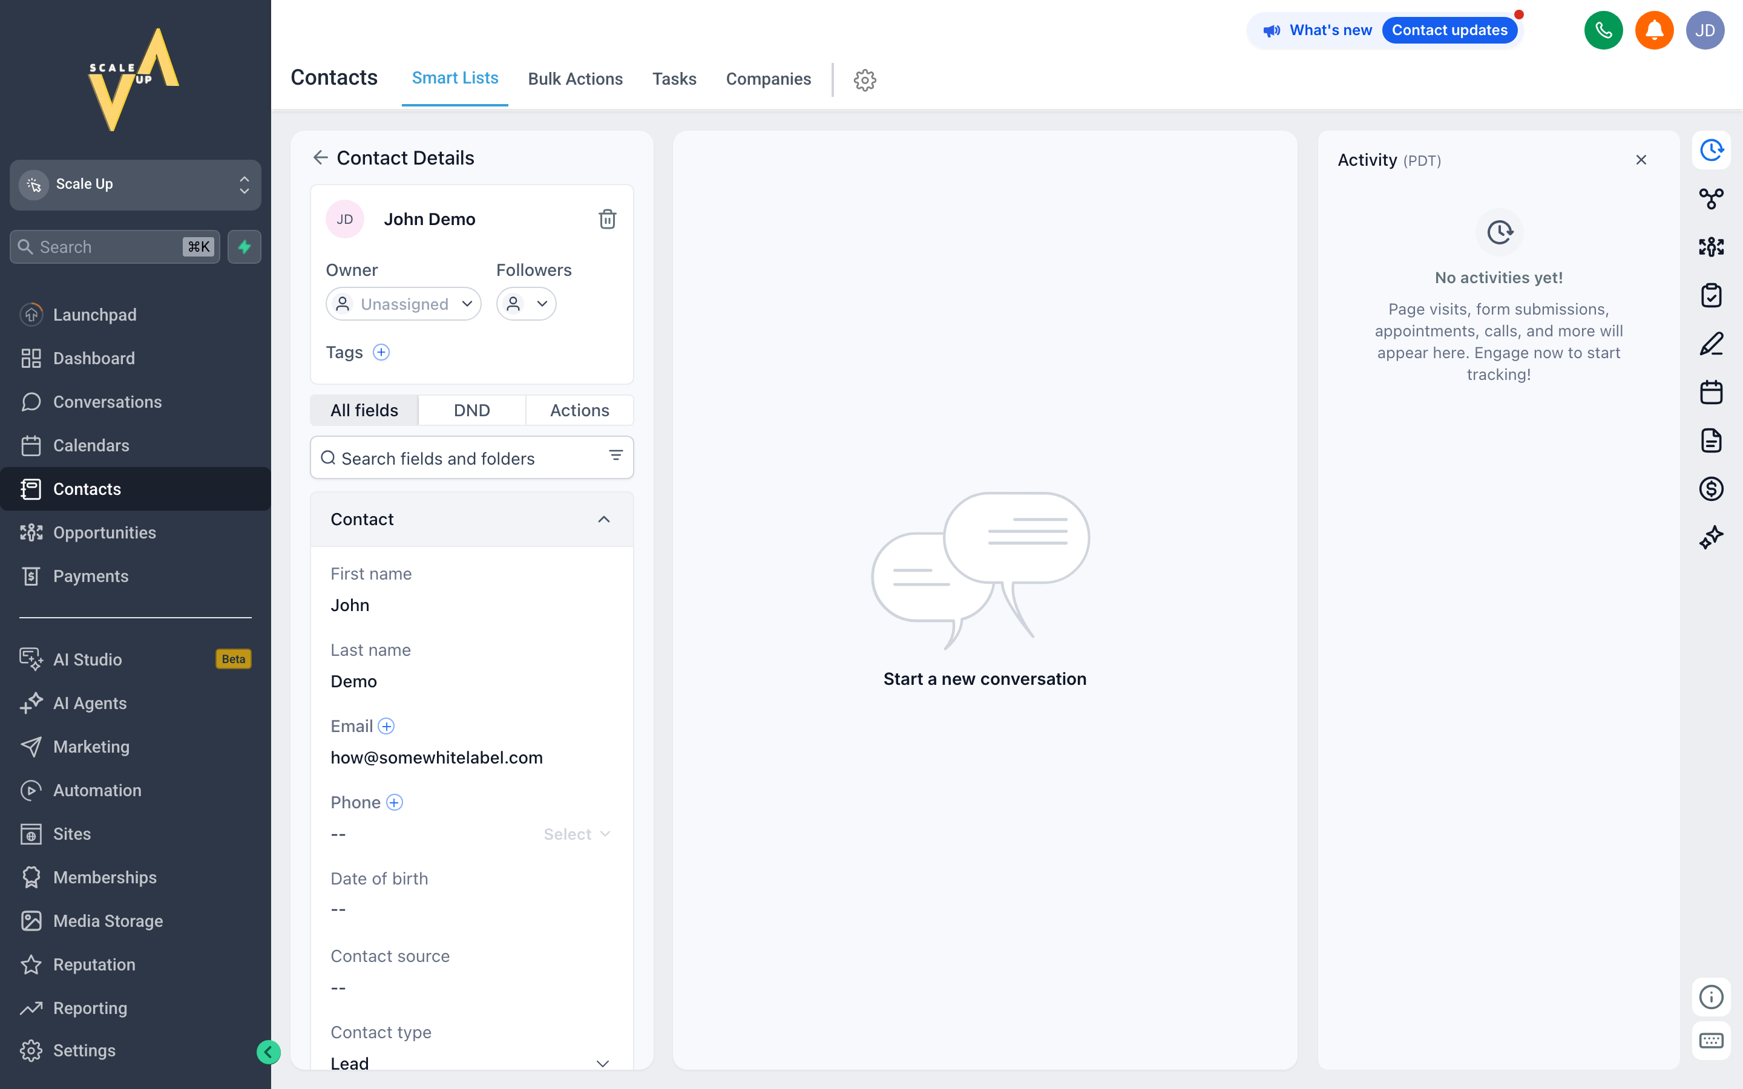The image size is (1743, 1089).
Task: Open the JD user avatar menu
Action: pyautogui.click(x=1705, y=30)
